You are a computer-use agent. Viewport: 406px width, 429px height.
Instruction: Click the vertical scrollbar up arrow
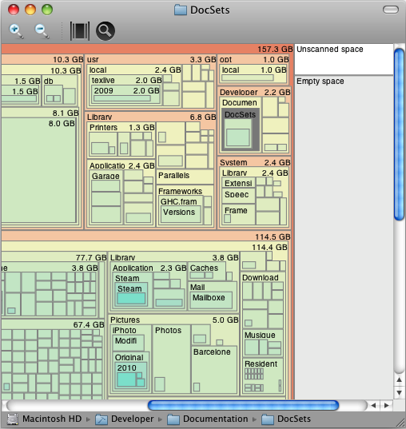coord(399,380)
